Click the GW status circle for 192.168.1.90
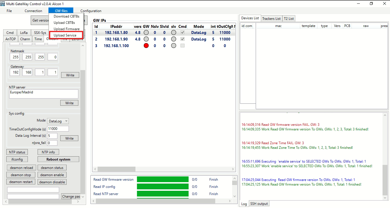The image size is (390, 208). pos(146,39)
